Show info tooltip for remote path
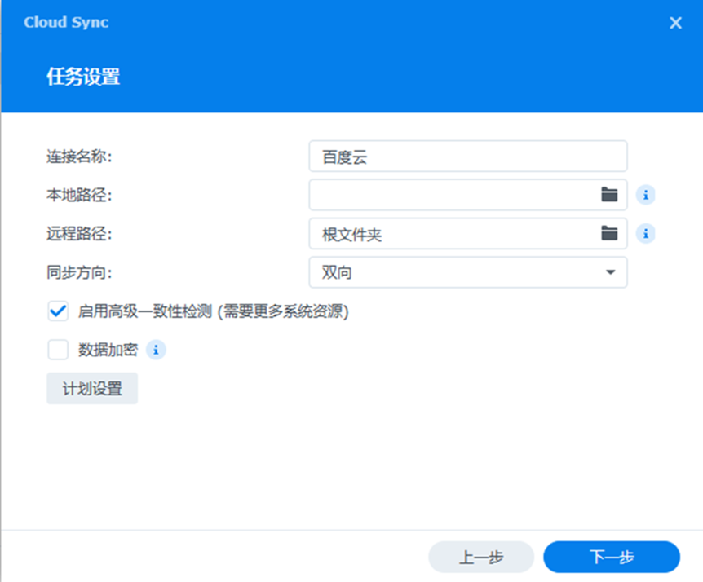The image size is (703, 582). point(646,233)
